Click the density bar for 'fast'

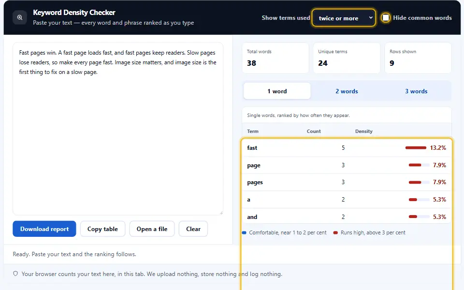coord(416,148)
